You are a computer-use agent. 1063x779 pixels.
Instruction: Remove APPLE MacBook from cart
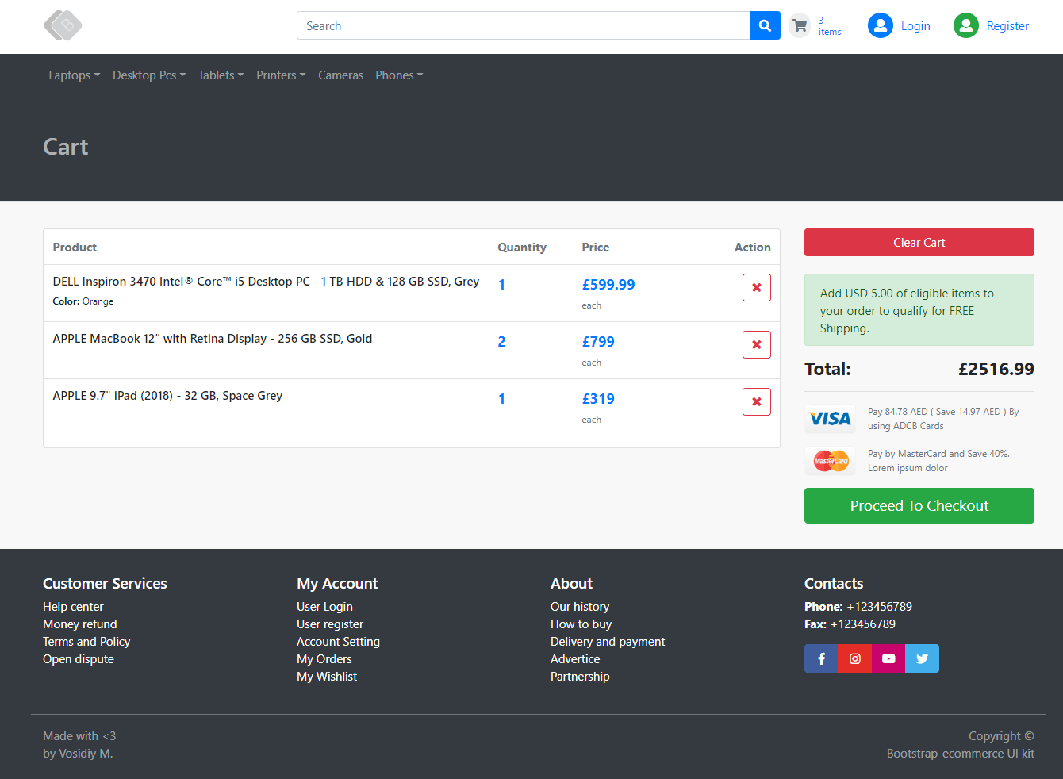point(756,344)
